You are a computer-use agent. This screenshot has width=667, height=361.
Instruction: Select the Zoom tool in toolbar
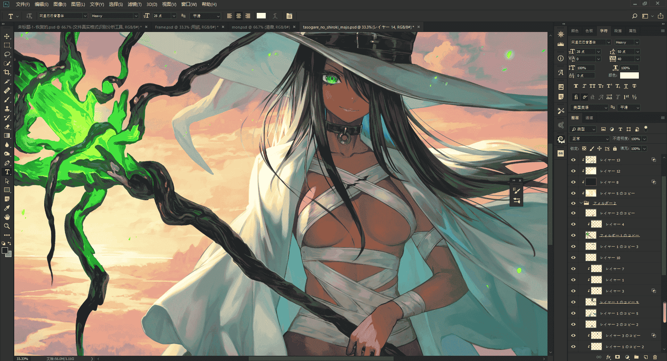point(7,226)
